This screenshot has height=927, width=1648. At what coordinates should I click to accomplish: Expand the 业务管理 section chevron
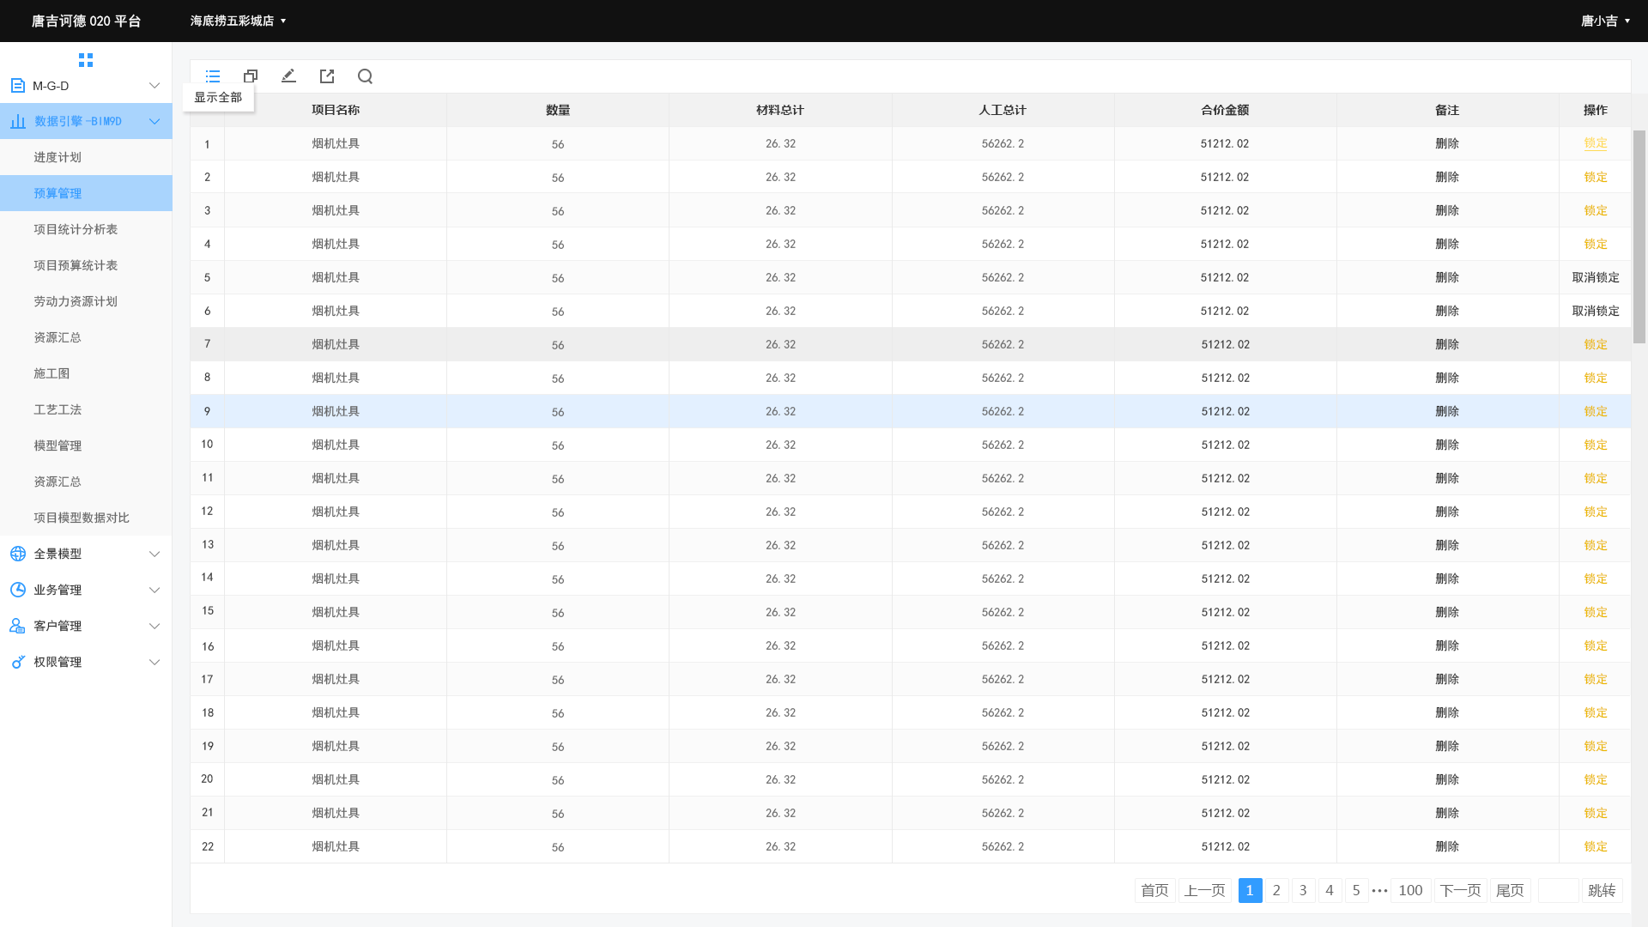(154, 590)
